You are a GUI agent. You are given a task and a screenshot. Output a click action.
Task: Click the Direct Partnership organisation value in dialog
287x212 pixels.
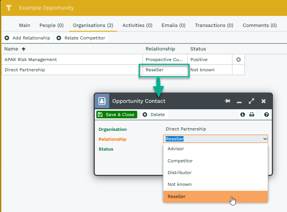point(186,129)
